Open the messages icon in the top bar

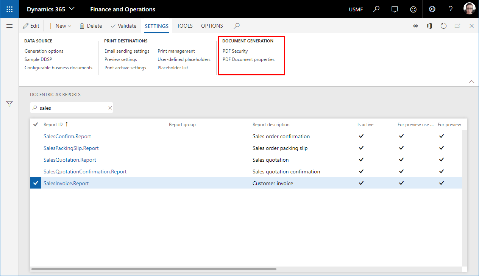pyautogui.click(x=395, y=9)
